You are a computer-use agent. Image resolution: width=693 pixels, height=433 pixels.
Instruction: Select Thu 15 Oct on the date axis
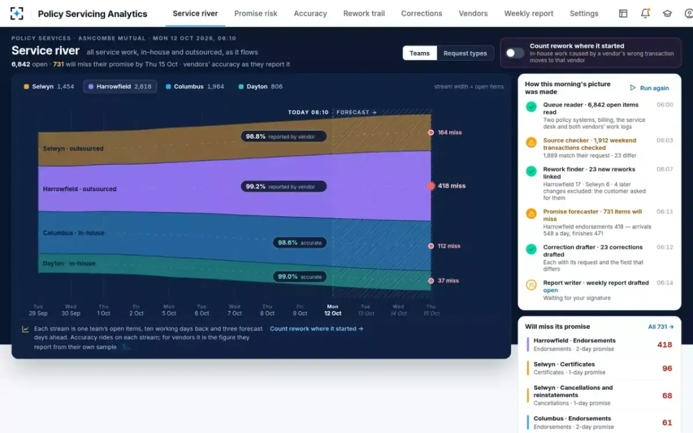tap(431, 310)
